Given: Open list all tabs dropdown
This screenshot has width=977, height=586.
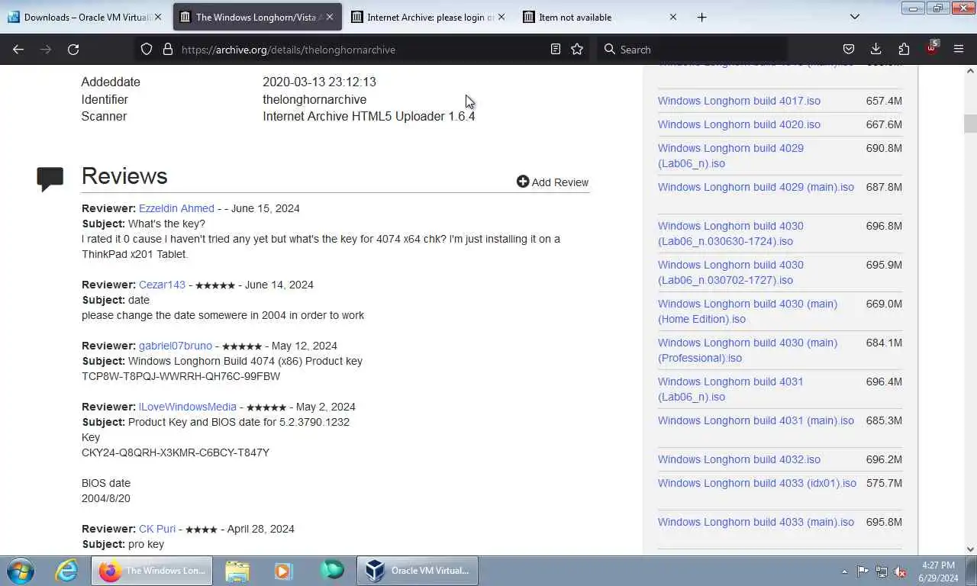Looking at the screenshot, I should [x=855, y=17].
